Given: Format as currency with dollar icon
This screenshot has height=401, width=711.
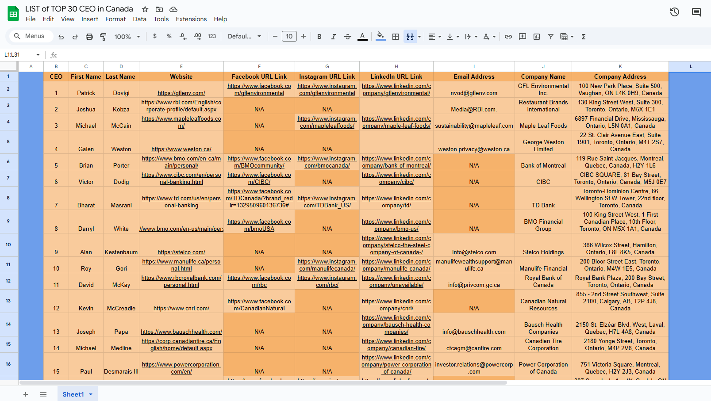Looking at the screenshot, I should pyautogui.click(x=155, y=36).
